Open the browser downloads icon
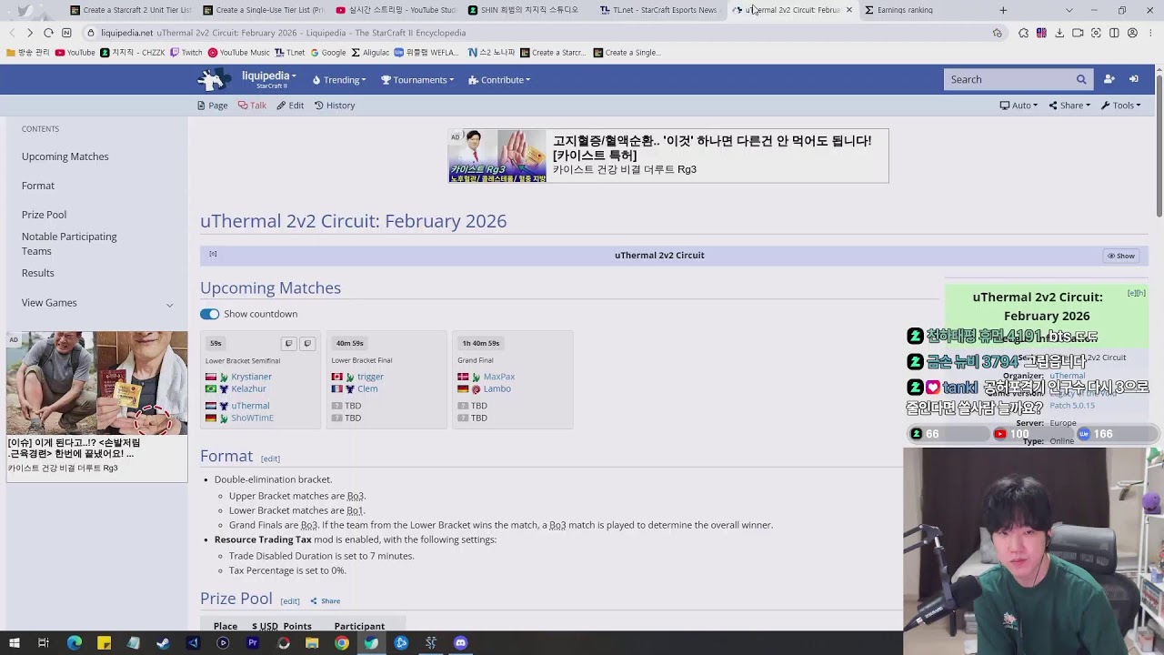Image resolution: width=1164 pixels, height=655 pixels. [x=1059, y=33]
